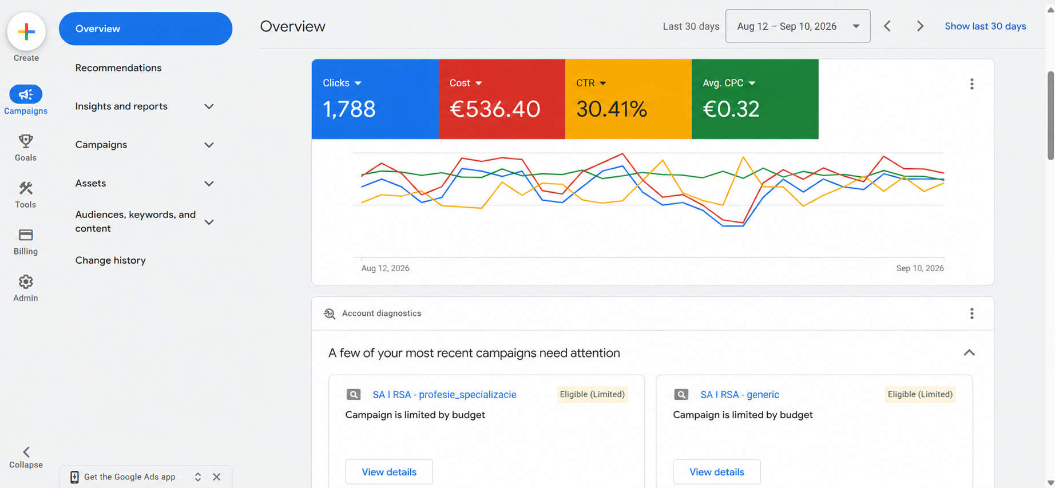Screen dimensions: 1055x488
Task: Select the yellow CTR scorecard
Action: click(629, 99)
